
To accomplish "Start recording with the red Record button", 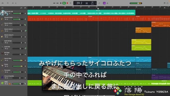I will (x=67, y=3).
